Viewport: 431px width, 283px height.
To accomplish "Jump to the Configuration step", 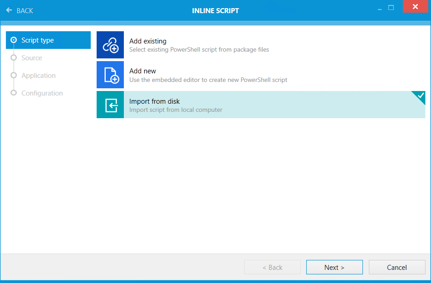I will 42,93.
